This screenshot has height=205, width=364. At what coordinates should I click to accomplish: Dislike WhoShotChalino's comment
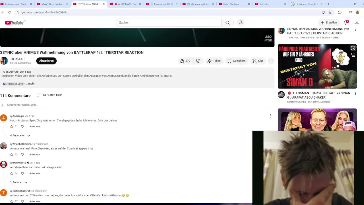pos(22,154)
